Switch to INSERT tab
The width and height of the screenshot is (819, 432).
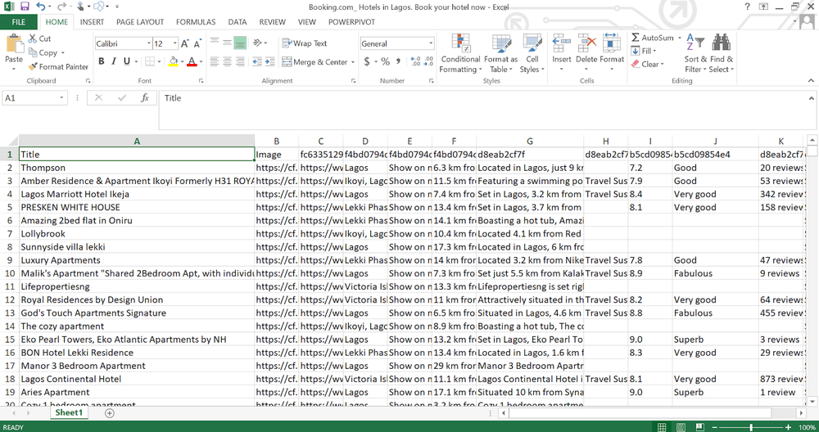point(92,22)
